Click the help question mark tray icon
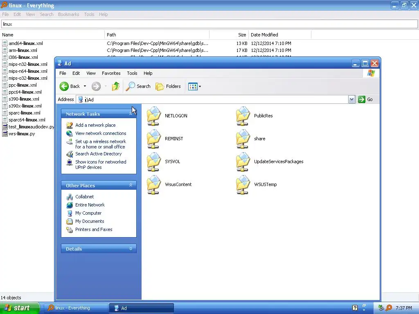Image resolution: width=419 pixels, height=314 pixels. click(x=355, y=308)
